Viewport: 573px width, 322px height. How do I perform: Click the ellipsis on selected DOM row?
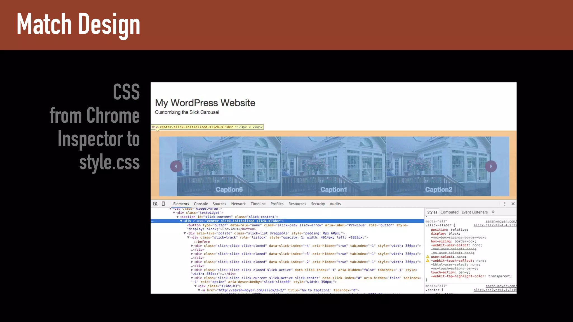[153, 221]
